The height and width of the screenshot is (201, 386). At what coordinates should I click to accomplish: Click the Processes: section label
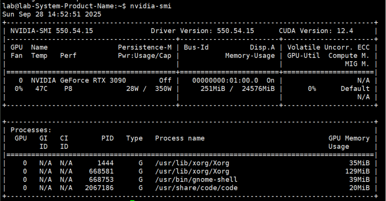[31, 130]
